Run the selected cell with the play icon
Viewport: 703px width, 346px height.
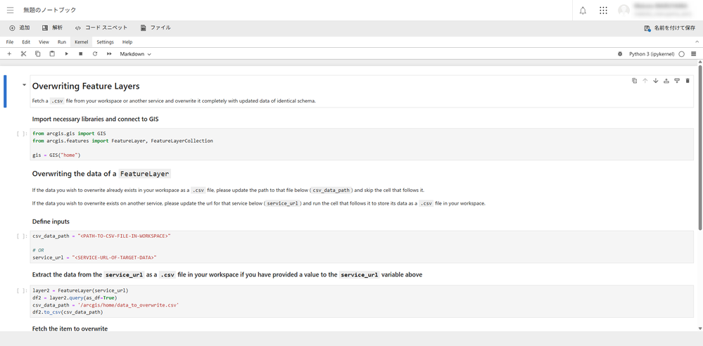tap(66, 53)
